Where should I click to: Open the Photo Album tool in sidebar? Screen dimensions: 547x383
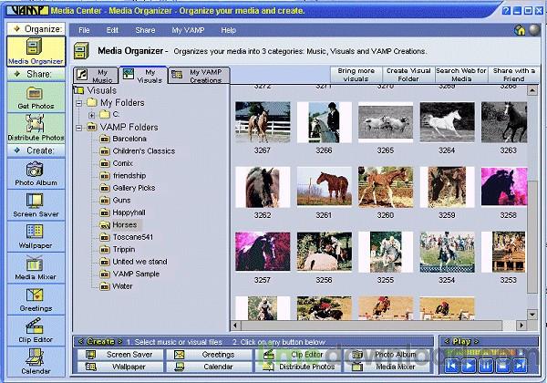[35, 171]
